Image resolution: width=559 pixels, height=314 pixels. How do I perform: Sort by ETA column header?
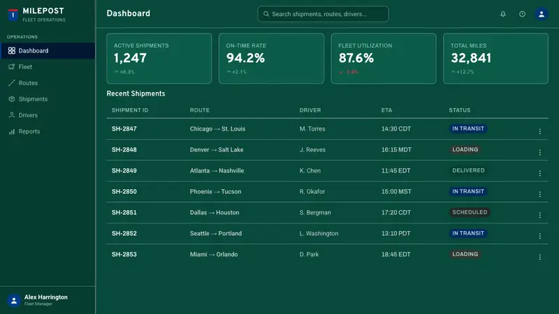387,110
